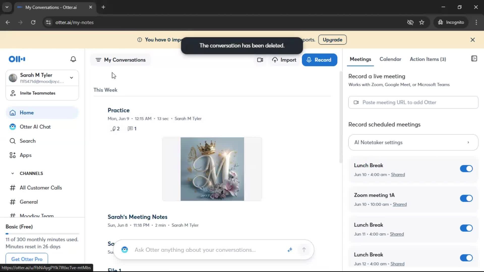This screenshot has height=272, width=484.
Task: Toggle the Lunch Break Jun 10 switch
Action: point(466,168)
